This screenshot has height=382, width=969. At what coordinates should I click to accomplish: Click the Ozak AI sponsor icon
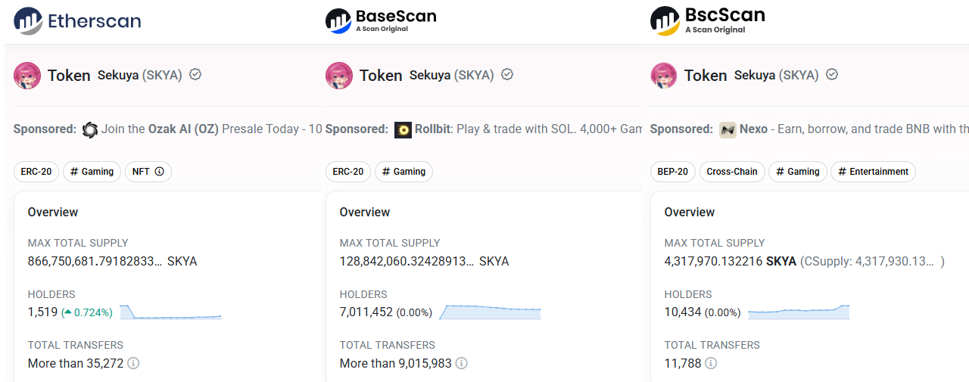click(90, 129)
